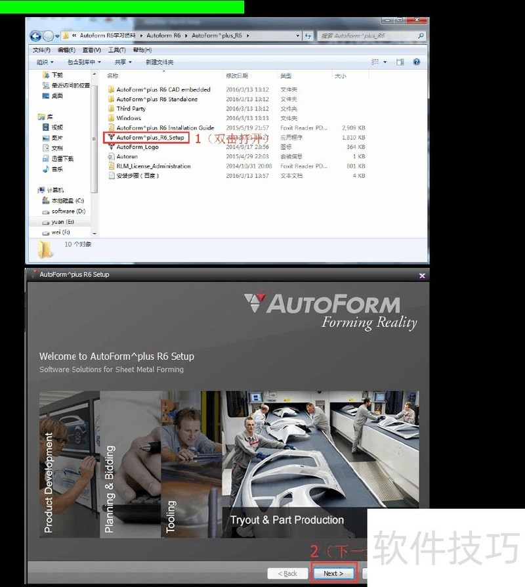Click the change view icon

[375, 62]
